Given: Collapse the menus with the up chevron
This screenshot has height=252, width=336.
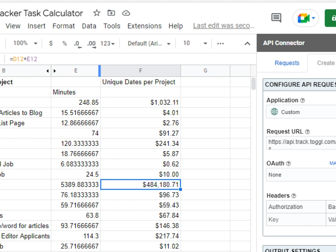Looking at the screenshot, I should [247, 43].
